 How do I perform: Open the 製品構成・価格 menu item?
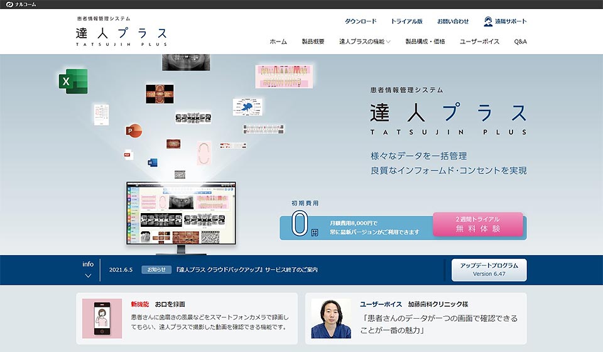425,41
